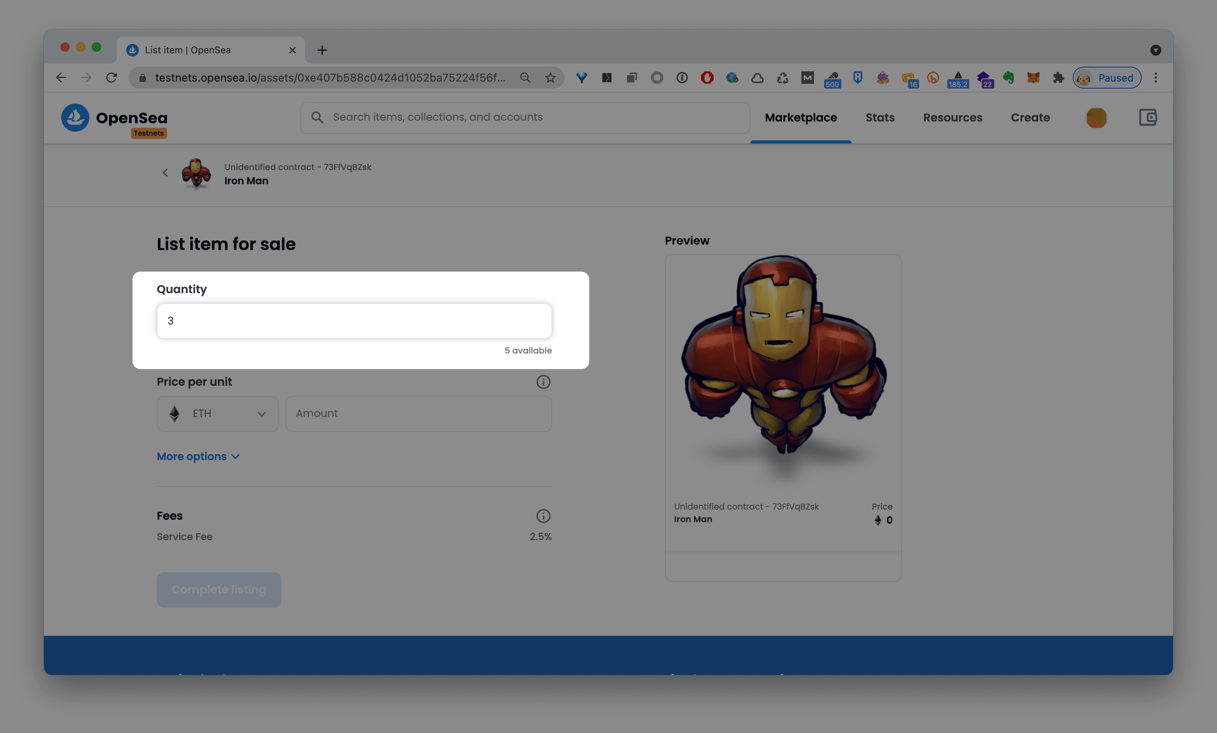Click the Quantity input field
1217x733 pixels.
(x=354, y=321)
